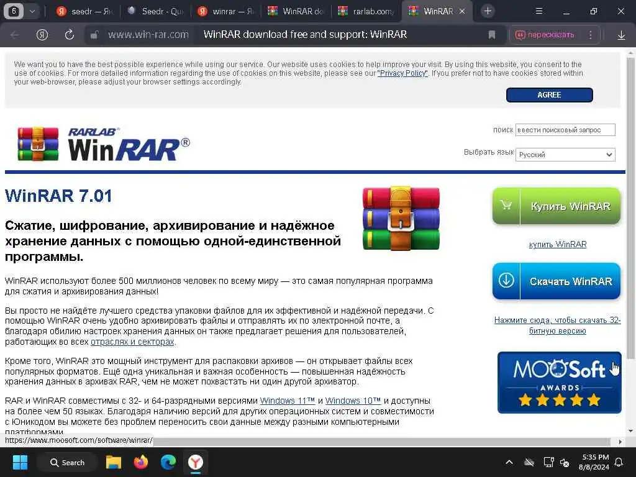Click the WinRAR 7.01 heading

click(x=58, y=196)
